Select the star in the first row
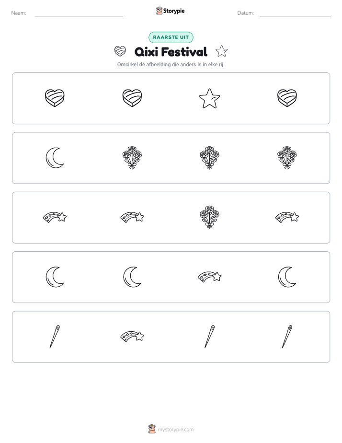342x443 pixels. (209, 98)
